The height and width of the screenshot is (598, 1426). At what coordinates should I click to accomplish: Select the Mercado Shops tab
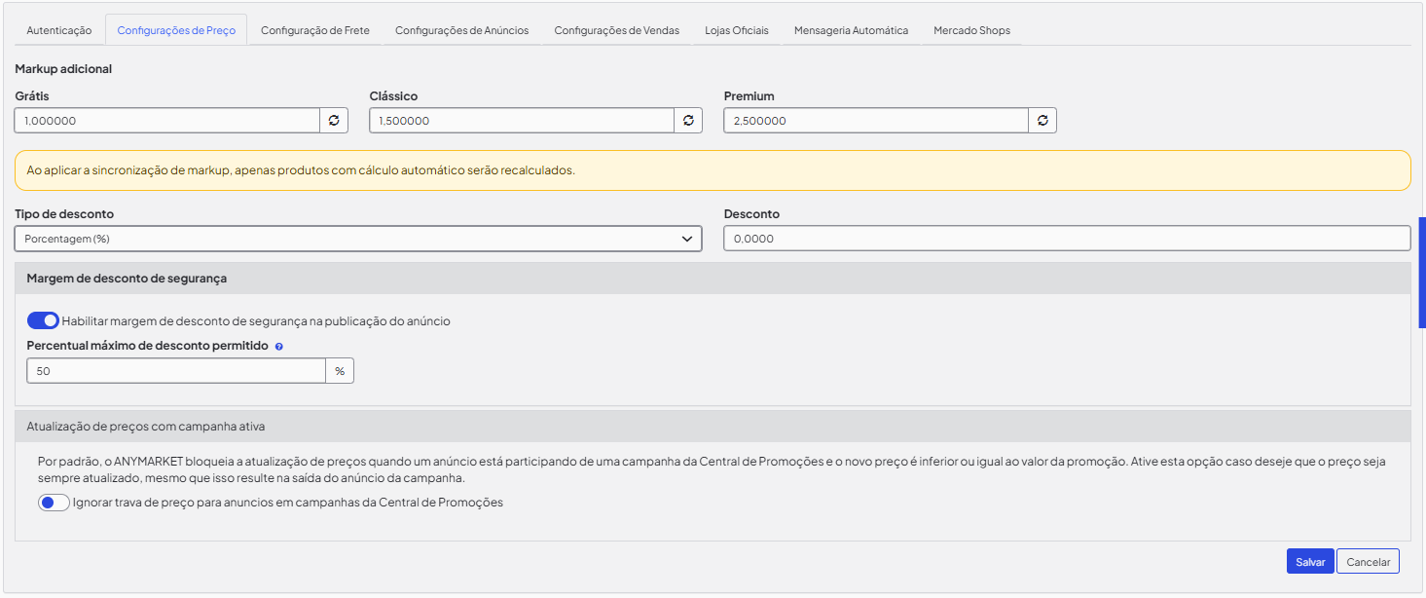pos(972,30)
